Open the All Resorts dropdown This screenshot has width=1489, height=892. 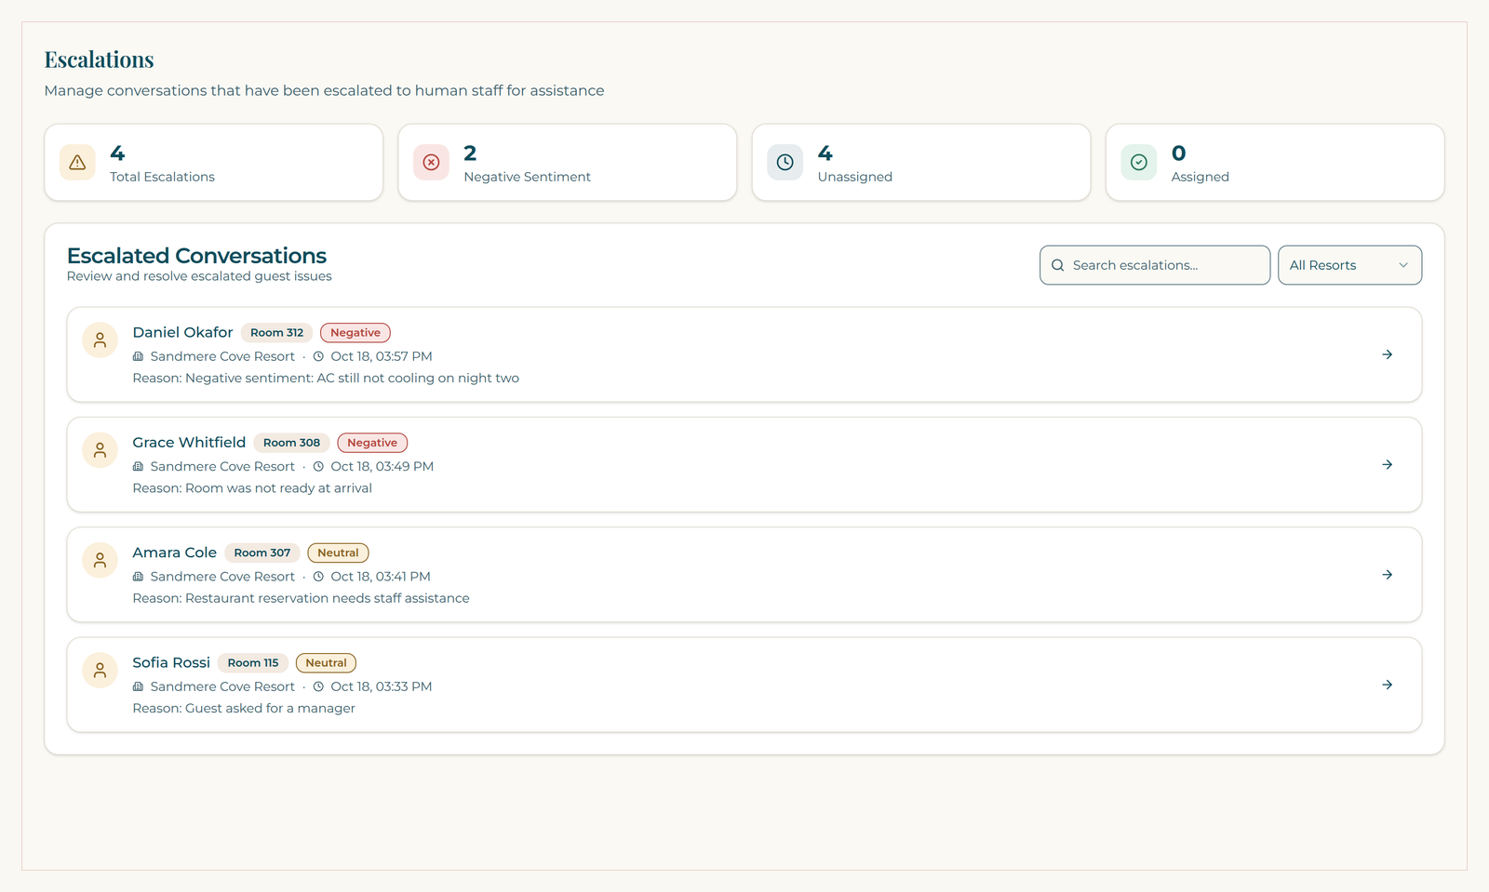click(1349, 265)
